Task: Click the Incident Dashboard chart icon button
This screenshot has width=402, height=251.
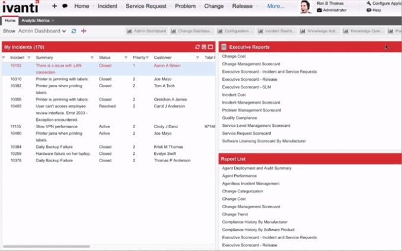Action: click(277, 31)
